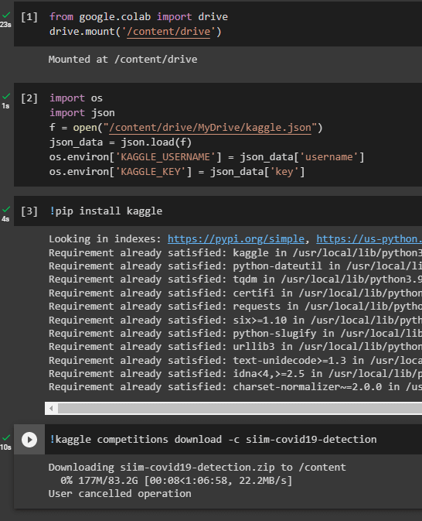This screenshot has width=422, height=521.
Task: Run the kaggle competitions download cell
Action: point(29,440)
